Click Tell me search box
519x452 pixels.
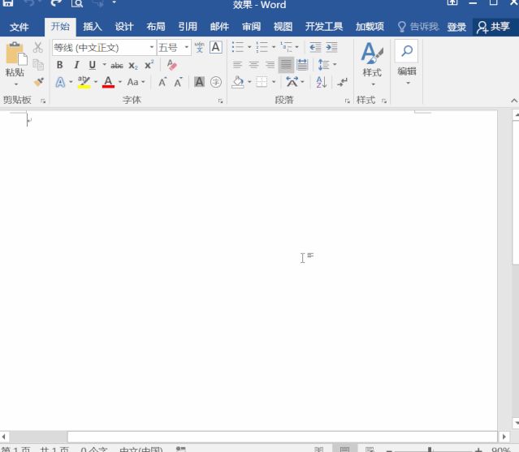(x=418, y=27)
